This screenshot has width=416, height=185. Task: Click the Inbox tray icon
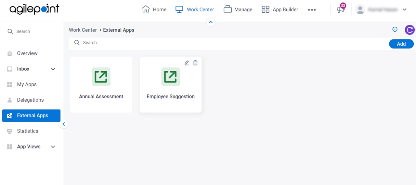click(x=10, y=69)
